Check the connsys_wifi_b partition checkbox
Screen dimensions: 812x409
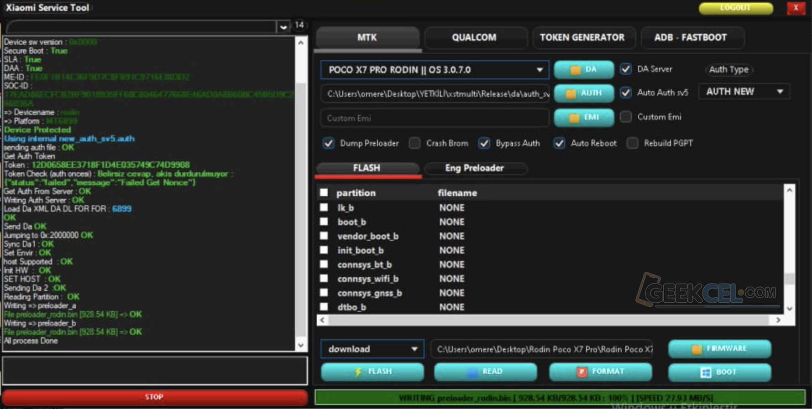click(324, 278)
